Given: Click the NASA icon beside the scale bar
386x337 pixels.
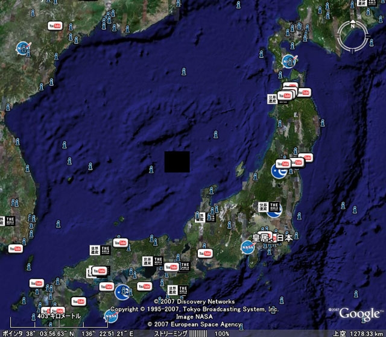Looking at the screenshot, I should click(x=111, y=315).
